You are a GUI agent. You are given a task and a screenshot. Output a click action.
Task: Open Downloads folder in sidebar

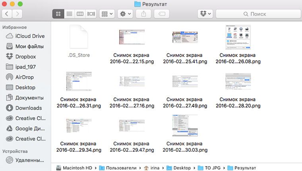(28, 108)
